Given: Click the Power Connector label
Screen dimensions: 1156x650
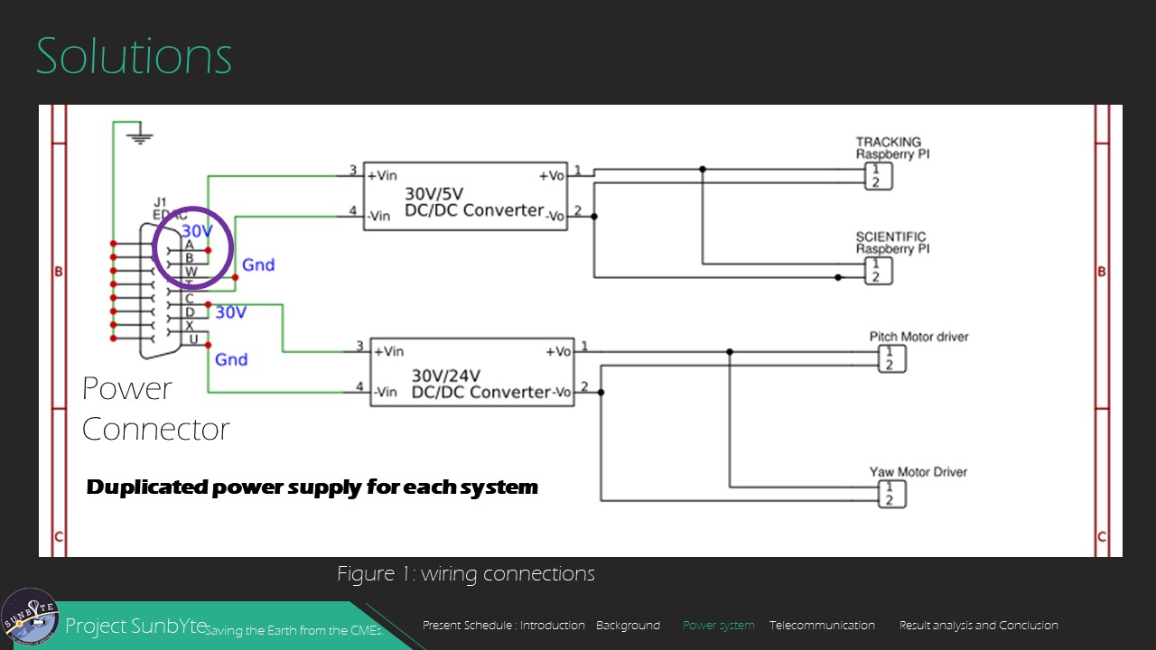Looking at the screenshot, I should point(155,408).
